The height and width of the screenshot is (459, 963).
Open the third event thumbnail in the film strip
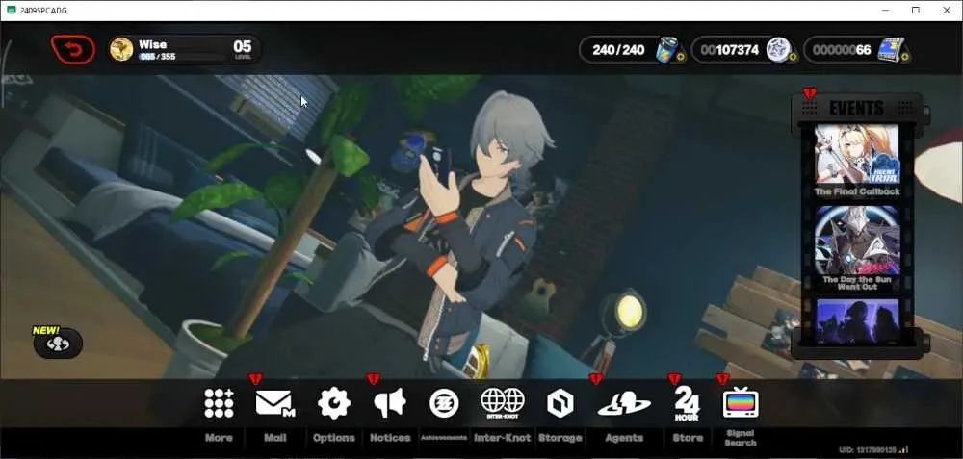[857, 320]
